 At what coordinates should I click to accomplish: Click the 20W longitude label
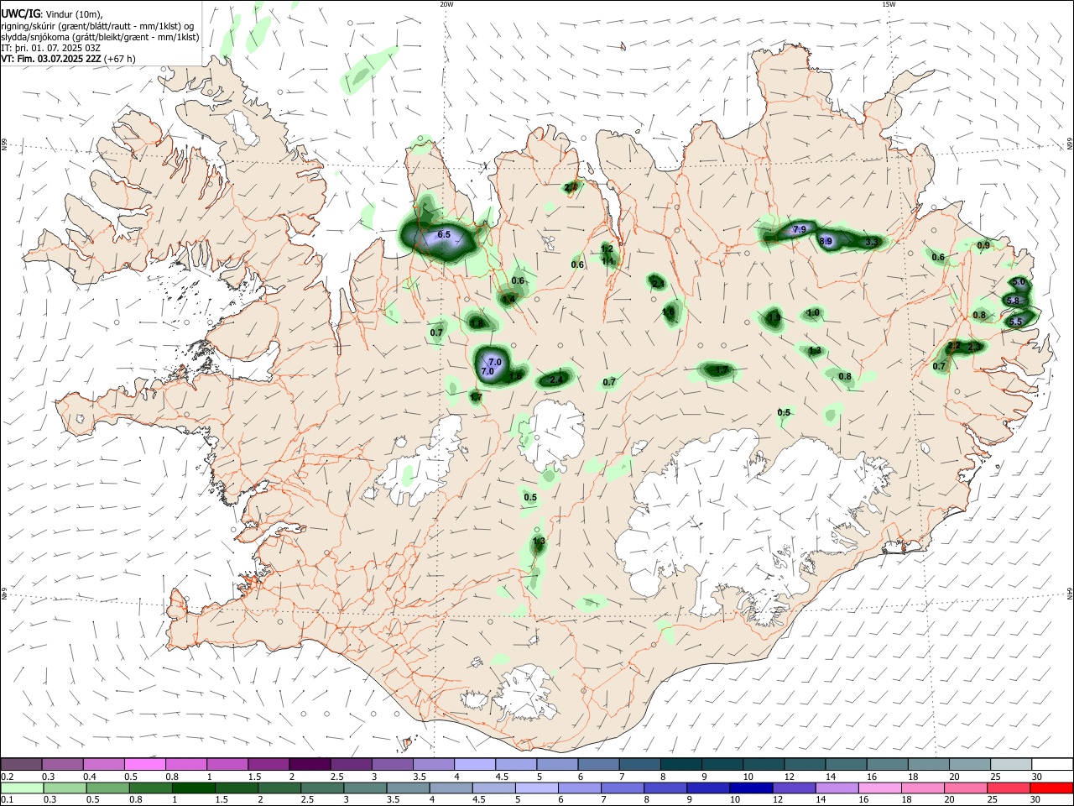(x=446, y=4)
